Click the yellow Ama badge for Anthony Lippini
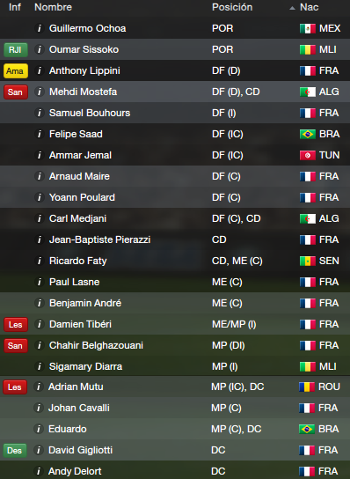Screen dimensions: 350x479 16,70
